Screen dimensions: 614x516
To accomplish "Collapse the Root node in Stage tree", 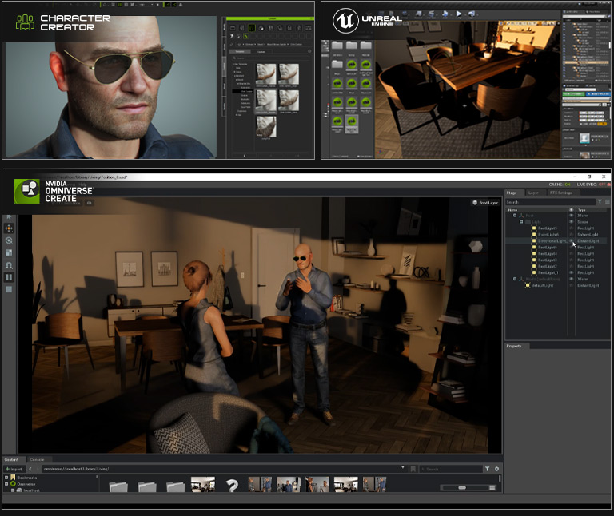I will (x=515, y=215).
